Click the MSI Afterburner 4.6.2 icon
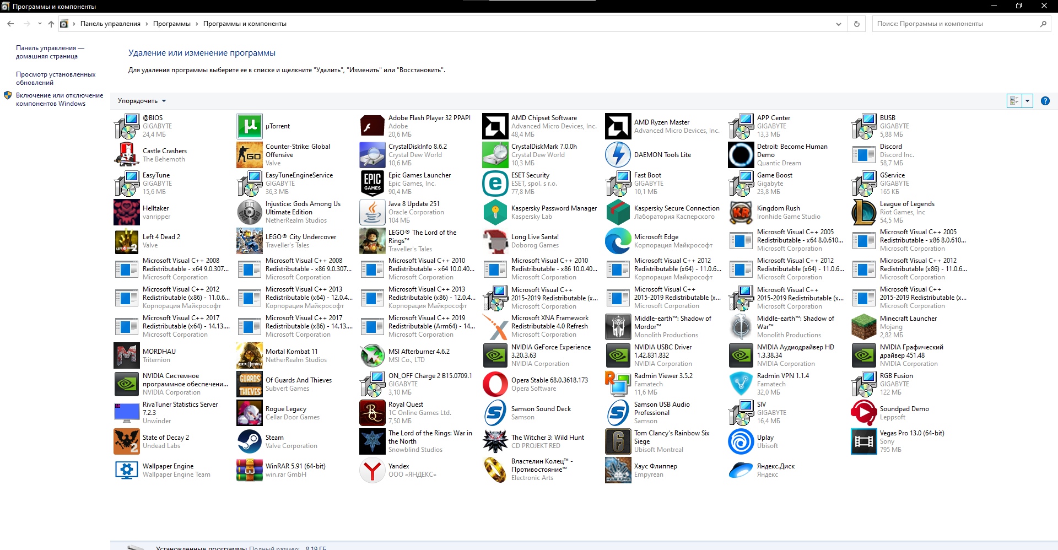The width and height of the screenshot is (1058, 550). click(x=373, y=355)
